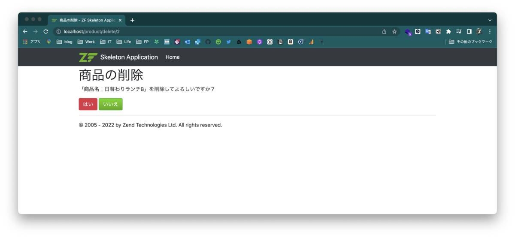515x238 pixels.
Task: Open the GitHub bookmark
Action: click(208, 42)
